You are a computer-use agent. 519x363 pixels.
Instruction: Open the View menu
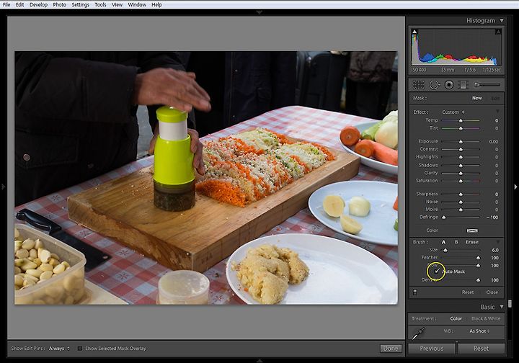click(x=117, y=4)
